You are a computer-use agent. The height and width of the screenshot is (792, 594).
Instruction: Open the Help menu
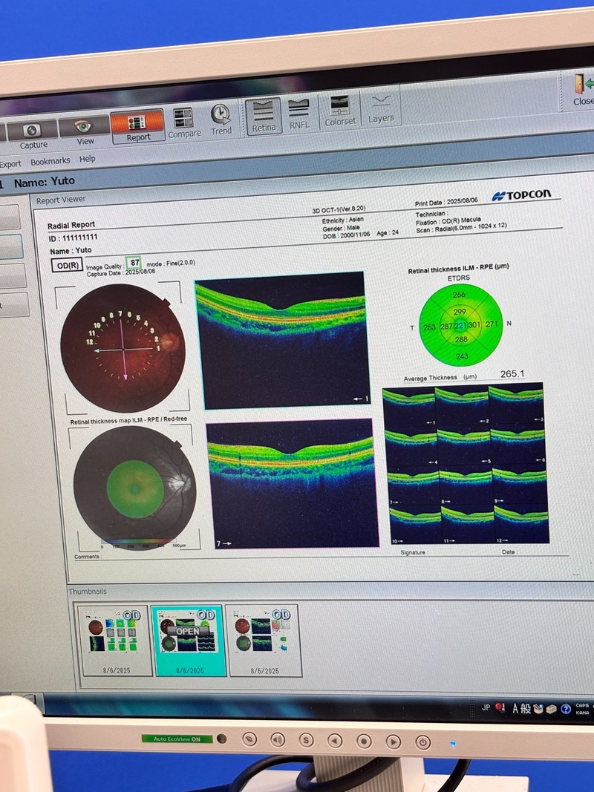point(88,159)
